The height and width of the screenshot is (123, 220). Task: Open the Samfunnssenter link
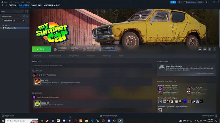[55, 56]
